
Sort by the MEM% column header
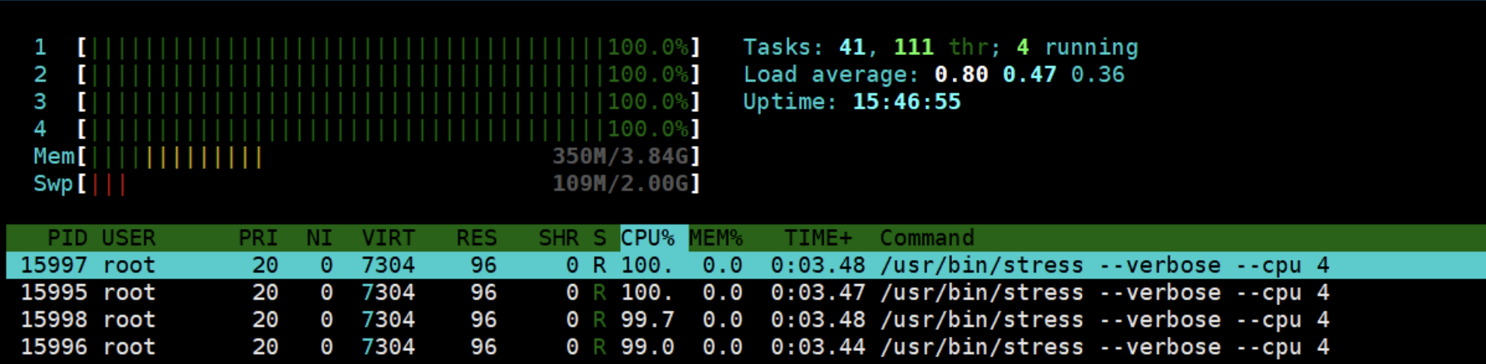click(x=716, y=237)
